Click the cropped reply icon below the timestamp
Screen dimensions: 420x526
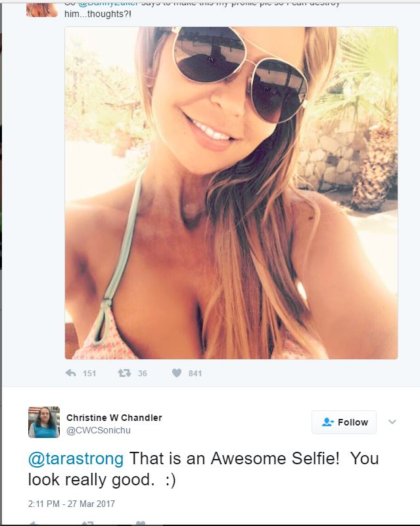[x=33, y=523]
